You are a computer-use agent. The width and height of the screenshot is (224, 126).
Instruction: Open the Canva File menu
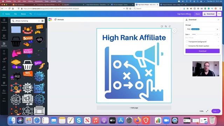click(x=15, y=14)
